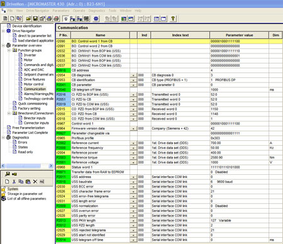Click the Parameter value column header
This screenshot has width=283, height=244.
(x=239, y=35)
